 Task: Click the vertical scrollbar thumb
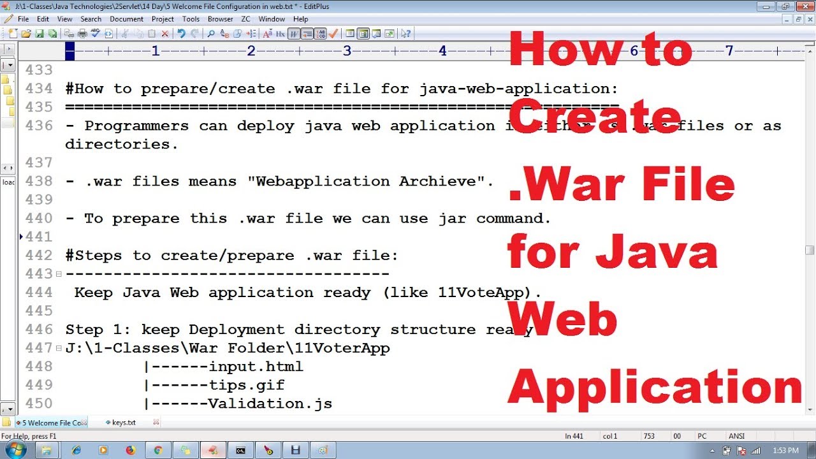(x=810, y=250)
